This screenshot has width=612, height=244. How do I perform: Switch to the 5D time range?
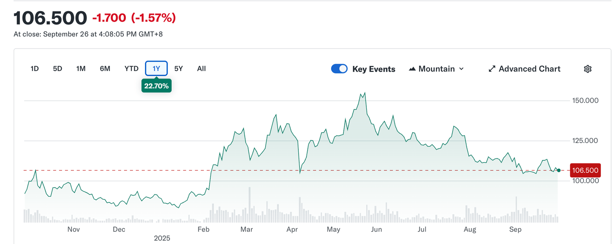[x=57, y=69]
